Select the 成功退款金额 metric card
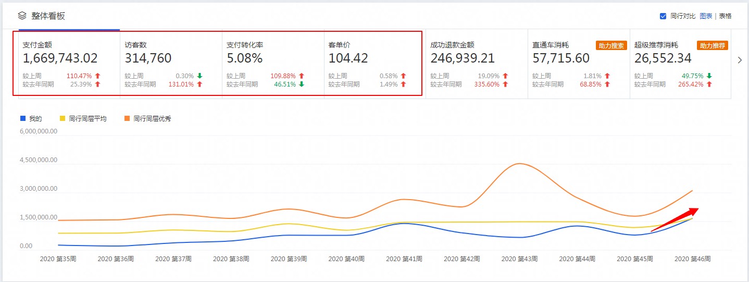Viewport: 749px width, 282px height. tap(477, 64)
